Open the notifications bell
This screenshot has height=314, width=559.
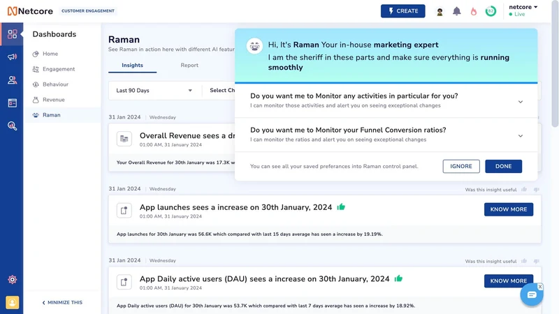pos(457,11)
